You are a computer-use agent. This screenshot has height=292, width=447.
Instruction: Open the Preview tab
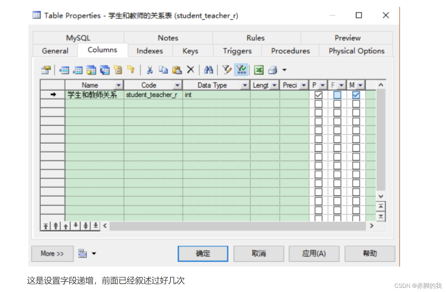coord(347,38)
